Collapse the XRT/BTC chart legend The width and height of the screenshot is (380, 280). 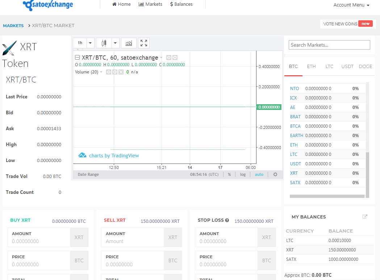pos(77,58)
